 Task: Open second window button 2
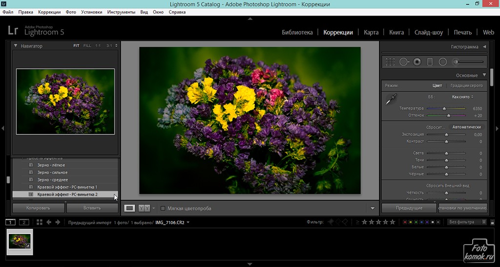(24, 222)
